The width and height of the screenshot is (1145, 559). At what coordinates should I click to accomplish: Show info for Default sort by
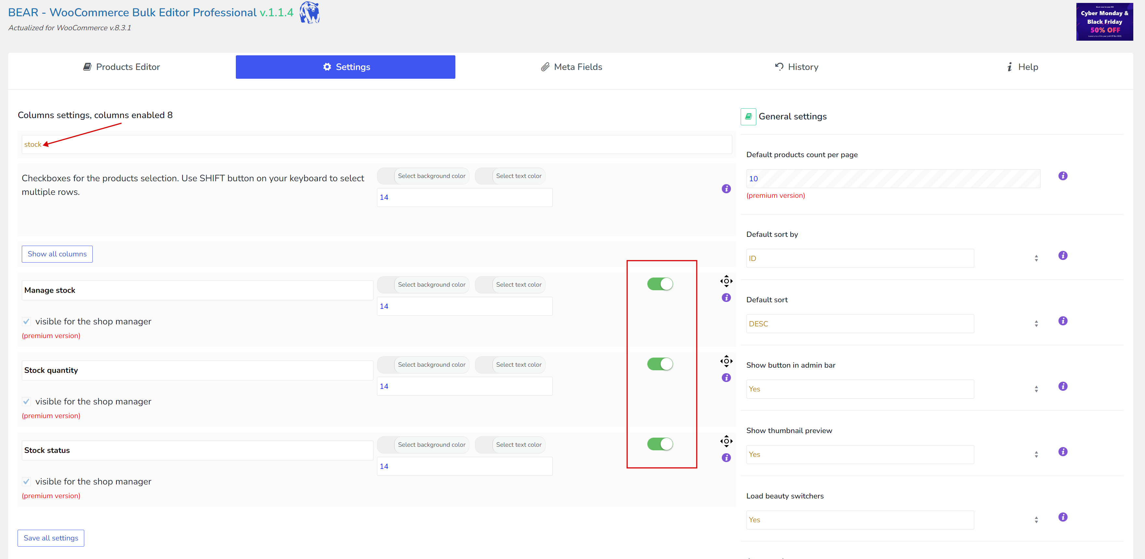[x=1063, y=255]
